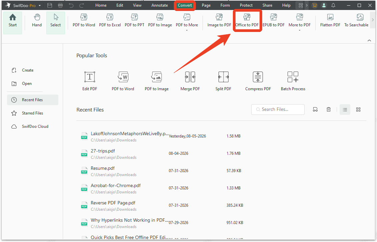This screenshot has height=242, width=377.
Task: Switch to list view
Action: [x=345, y=110]
